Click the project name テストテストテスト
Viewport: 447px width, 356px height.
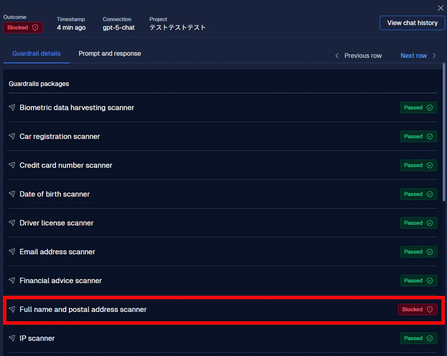[x=177, y=27]
